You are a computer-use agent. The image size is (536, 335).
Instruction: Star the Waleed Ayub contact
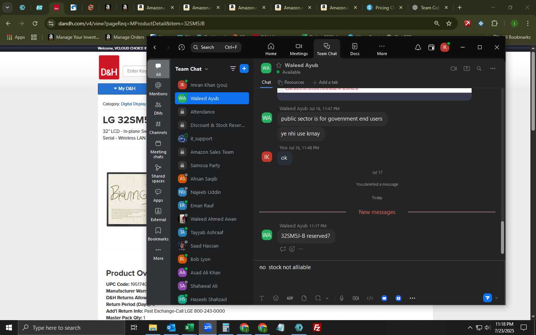279,65
